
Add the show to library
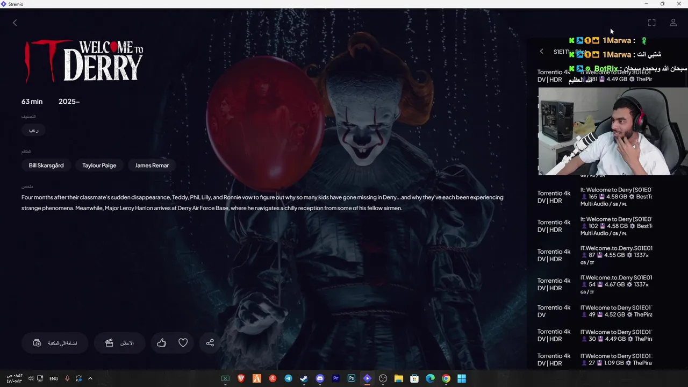(x=55, y=343)
